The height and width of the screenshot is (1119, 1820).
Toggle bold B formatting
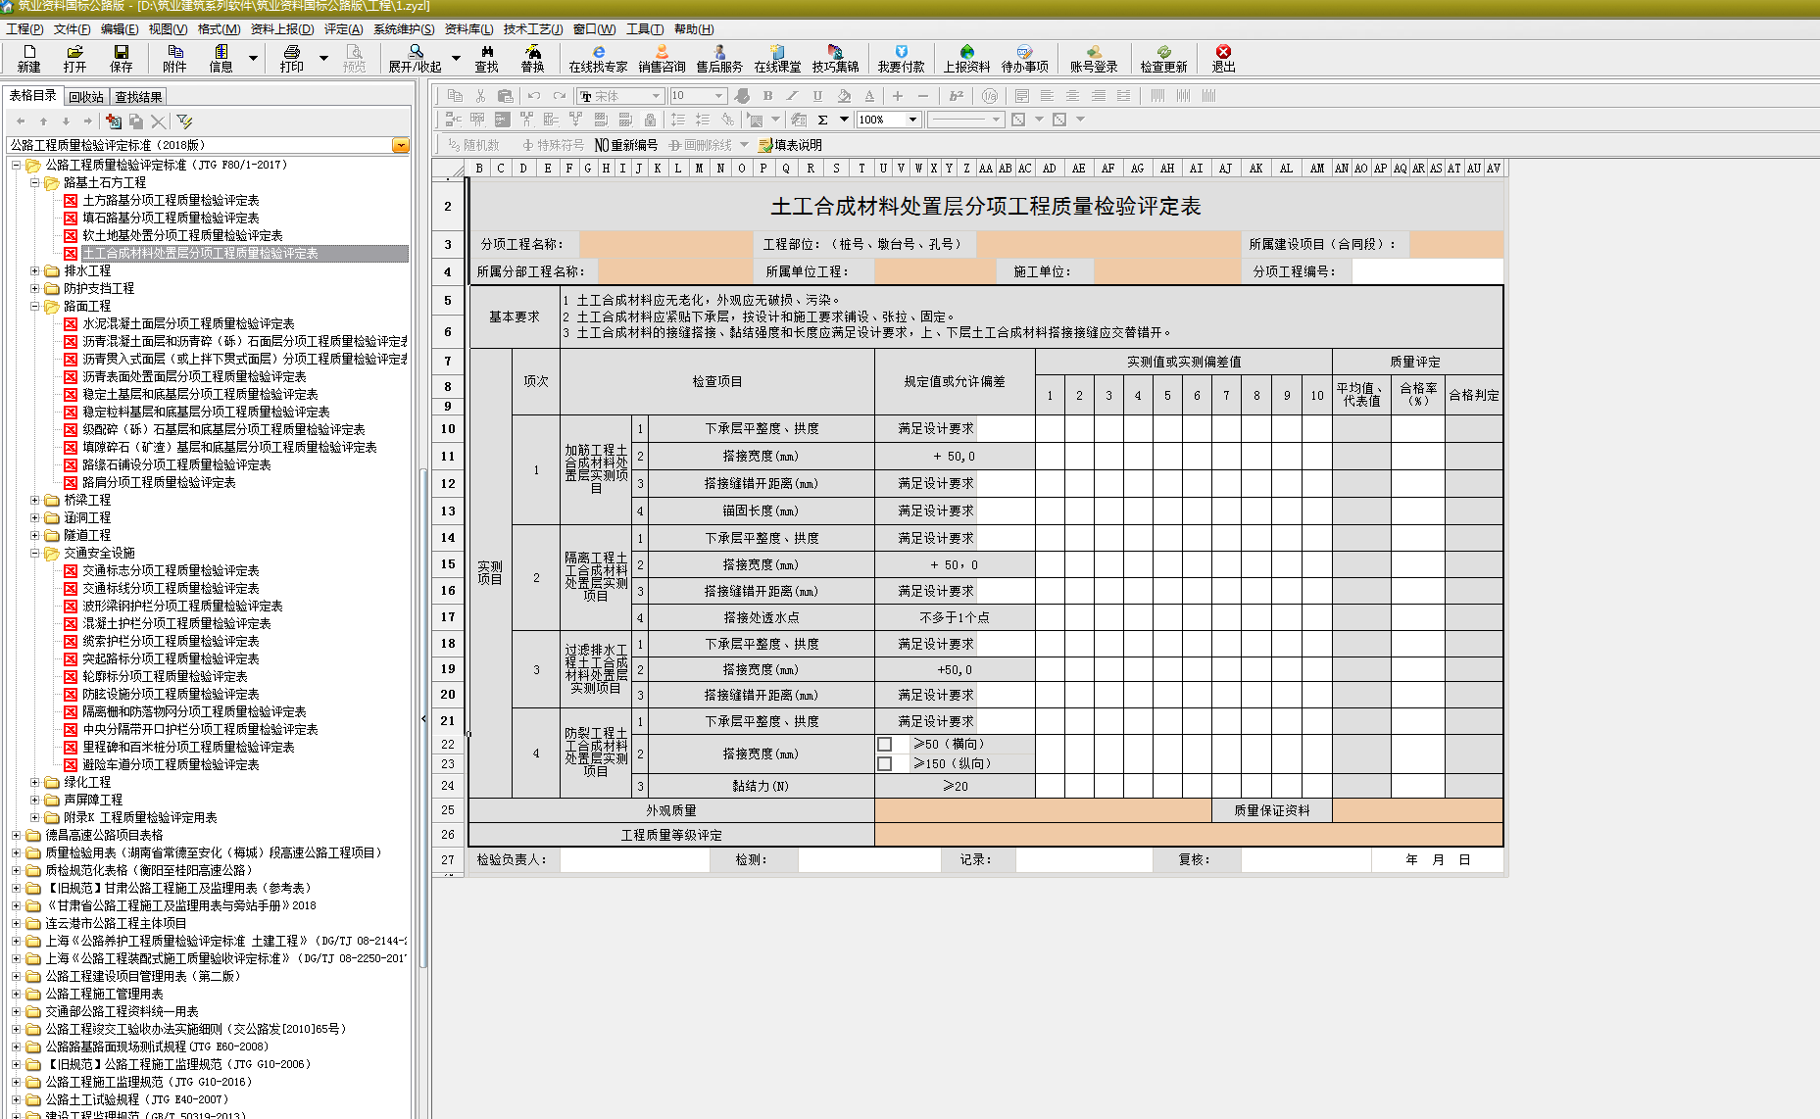[x=767, y=95]
